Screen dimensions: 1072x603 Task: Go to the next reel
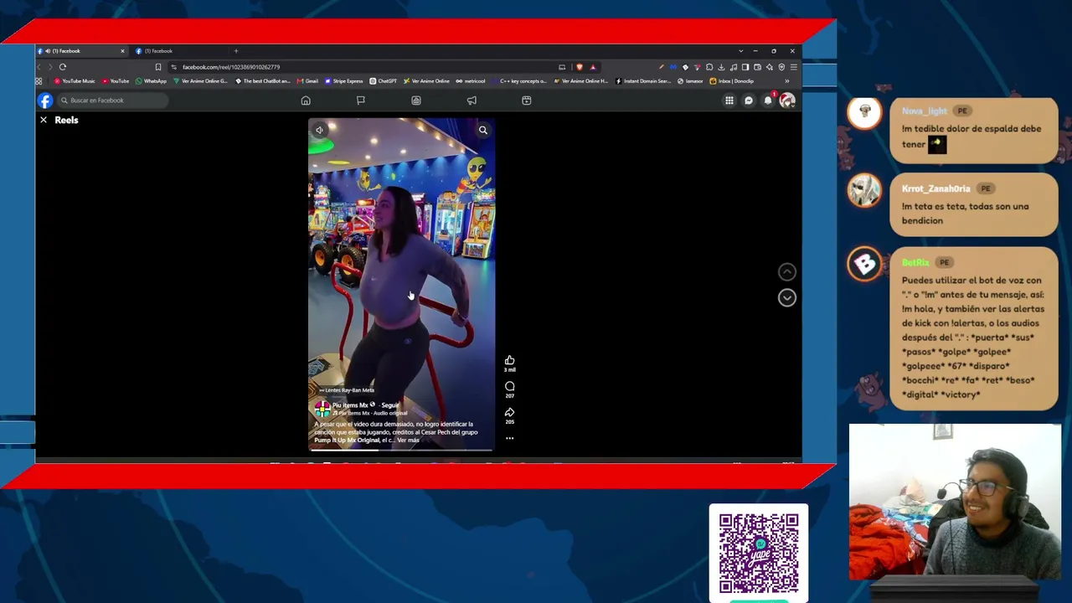point(786,297)
